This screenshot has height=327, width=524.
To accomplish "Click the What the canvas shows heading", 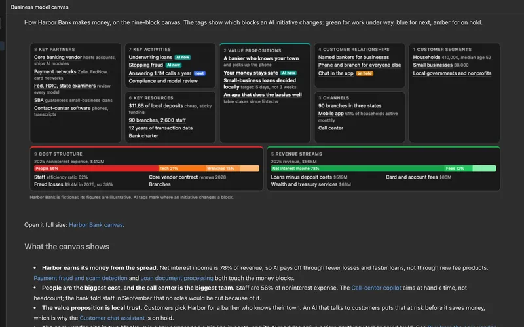I will pos(67,247).
